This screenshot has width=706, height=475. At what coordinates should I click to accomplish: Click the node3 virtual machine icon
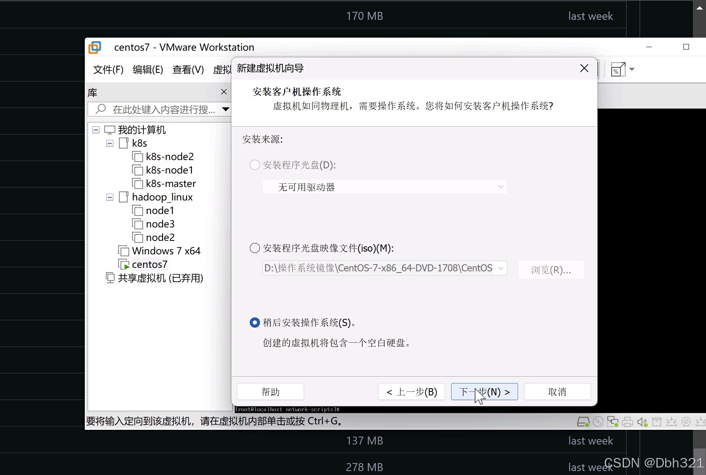(138, 224)
